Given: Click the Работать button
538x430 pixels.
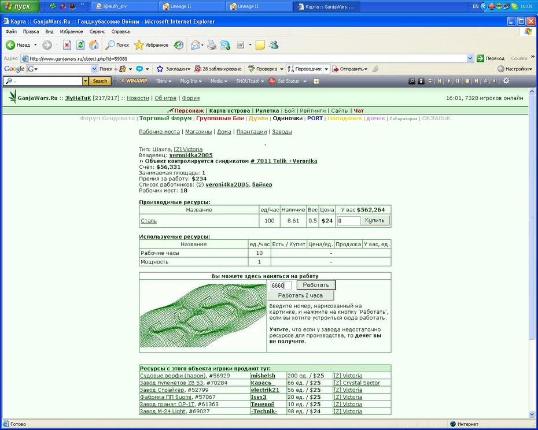Looking at the screenshot, I should (x=316, y=285).
